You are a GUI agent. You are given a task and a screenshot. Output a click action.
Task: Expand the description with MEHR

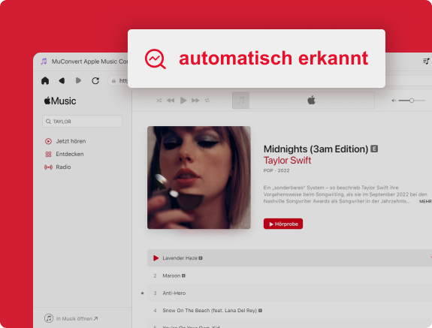point(425,201)
